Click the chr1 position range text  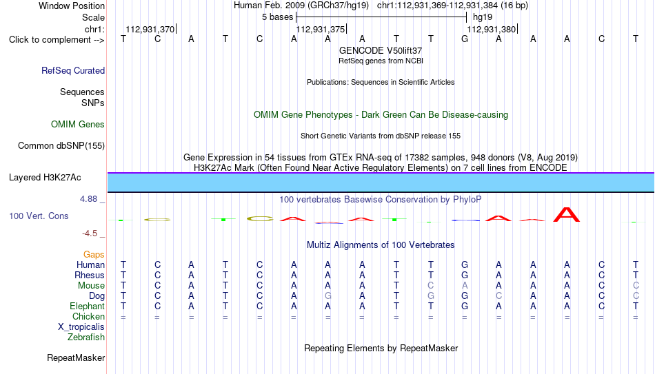coord(452,6)
